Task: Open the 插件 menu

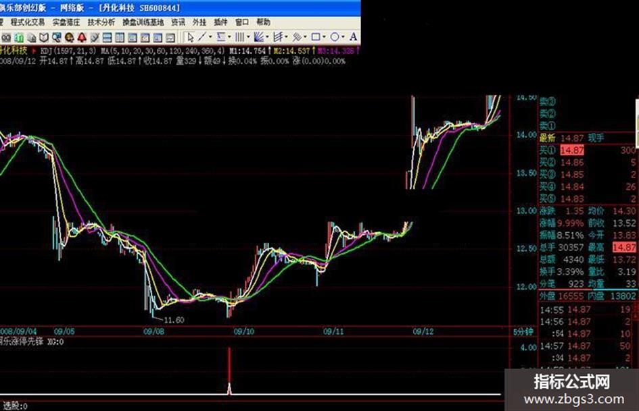Action: (220, 22)
